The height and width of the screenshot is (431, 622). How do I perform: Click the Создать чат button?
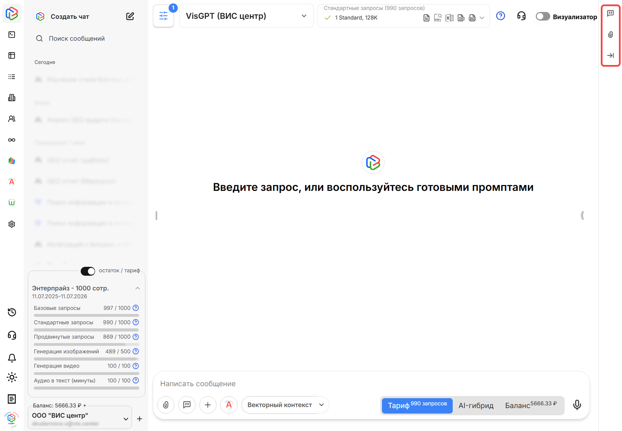coord(69,16)
